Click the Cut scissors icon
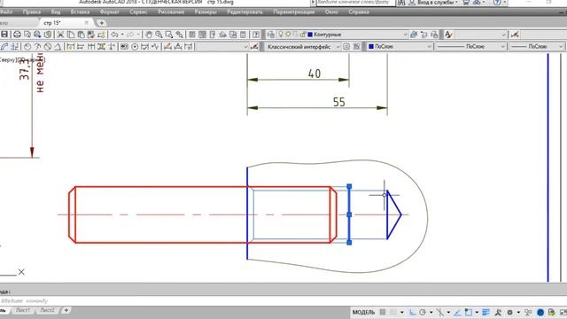This screenshot has height=319, width=567. click(x=60, y=35)
